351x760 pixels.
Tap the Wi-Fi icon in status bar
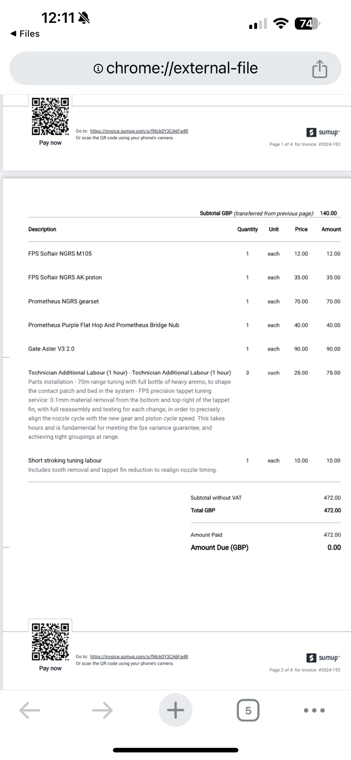pos(279,23)
